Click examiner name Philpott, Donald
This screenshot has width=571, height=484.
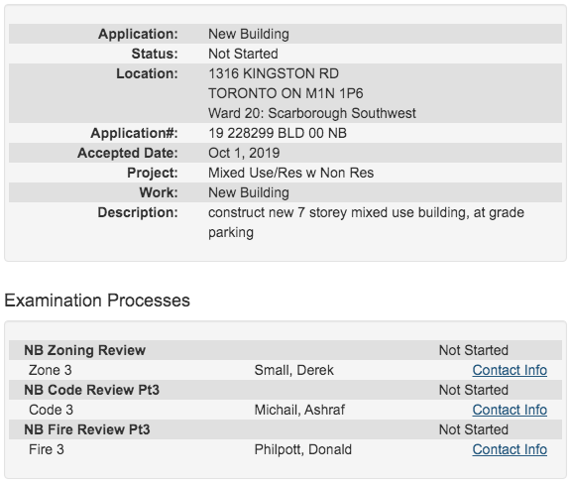(x=303, y=449)
